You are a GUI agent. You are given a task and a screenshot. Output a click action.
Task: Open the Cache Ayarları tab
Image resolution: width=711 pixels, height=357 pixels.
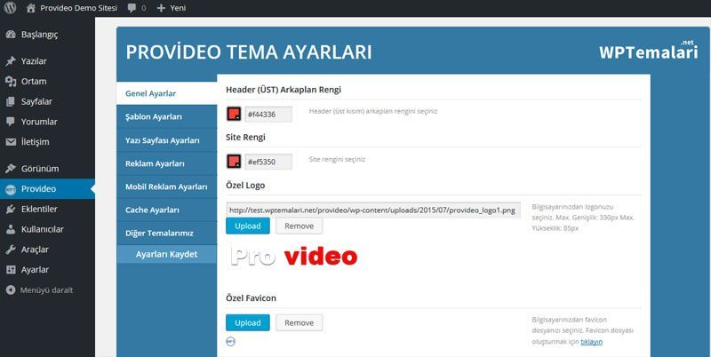[x=167, y=210]
